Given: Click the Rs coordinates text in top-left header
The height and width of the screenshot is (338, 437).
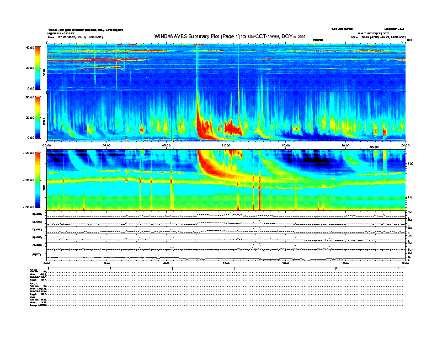Looking at the screenshot, I should pyautogui.click(x=75, y=37).
